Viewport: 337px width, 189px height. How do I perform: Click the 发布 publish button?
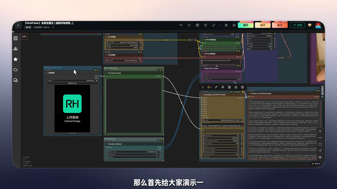[x=298, y=25]
